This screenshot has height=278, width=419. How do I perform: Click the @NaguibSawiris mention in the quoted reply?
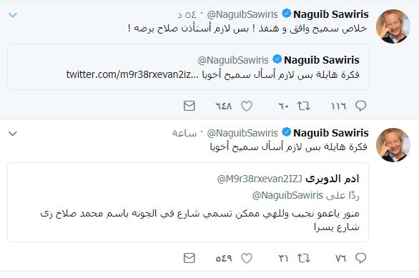point(287,196)
